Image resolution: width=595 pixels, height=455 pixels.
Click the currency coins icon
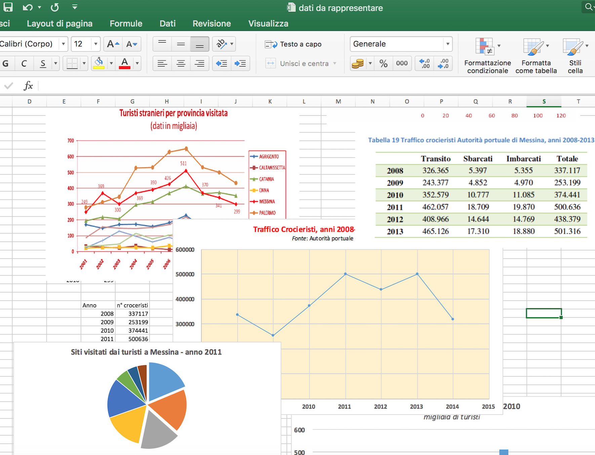pos(358,64)
